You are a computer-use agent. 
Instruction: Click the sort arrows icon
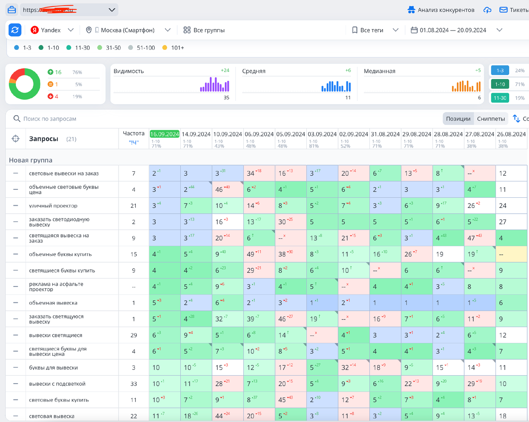pos(517,119)
